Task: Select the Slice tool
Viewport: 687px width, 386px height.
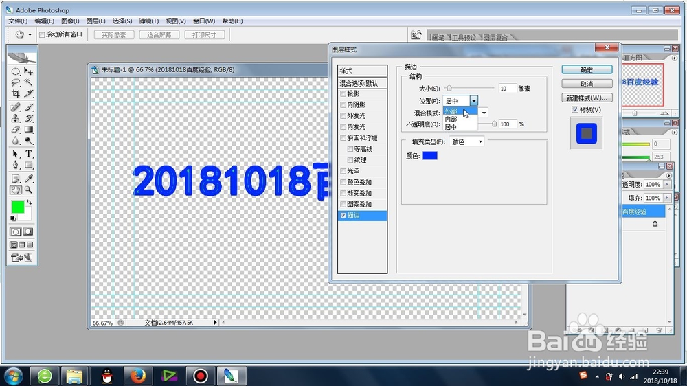Action: (x=28, y=93)
